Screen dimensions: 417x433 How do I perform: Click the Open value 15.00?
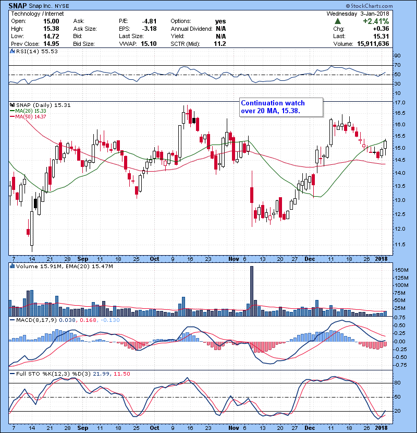(51, 21)
